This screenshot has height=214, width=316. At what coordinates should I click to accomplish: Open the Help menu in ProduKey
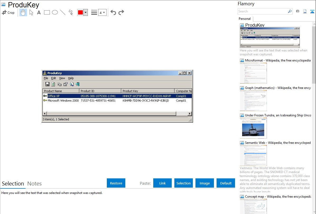tap(71, 78)
